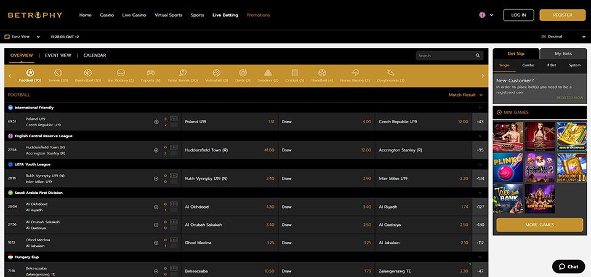Screen dimensions: 591x277
Task: Collapse the English Central Reserve League
Action: [x=480, y=136]
